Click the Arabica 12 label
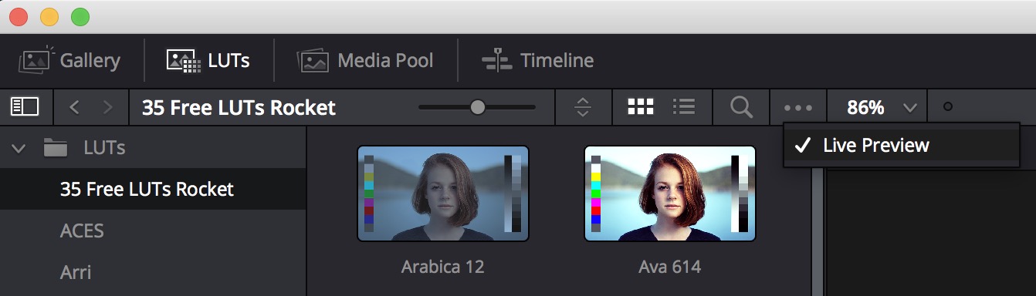 click(x=443, y=267)
